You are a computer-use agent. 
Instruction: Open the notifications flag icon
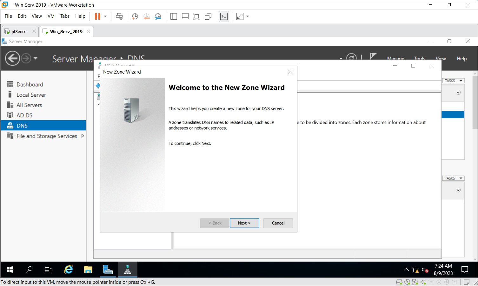[373, 56]
